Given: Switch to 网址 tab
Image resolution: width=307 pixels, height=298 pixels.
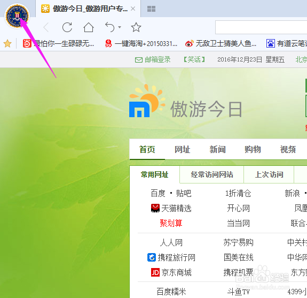Looking at the screenshot, I should click(x=182, y=149).
